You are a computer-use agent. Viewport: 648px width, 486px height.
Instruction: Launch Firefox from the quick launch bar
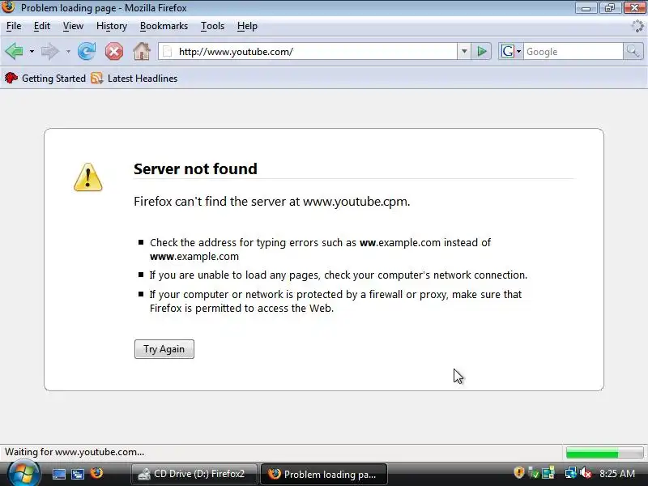point(96,473)
